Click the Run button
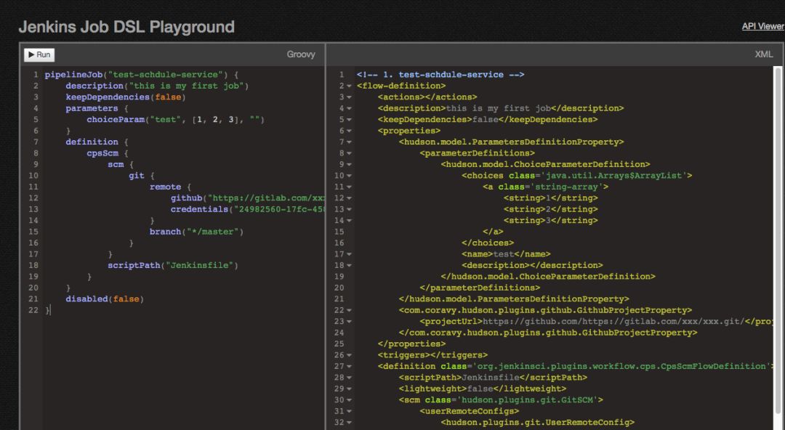 [x=39, y=54]
